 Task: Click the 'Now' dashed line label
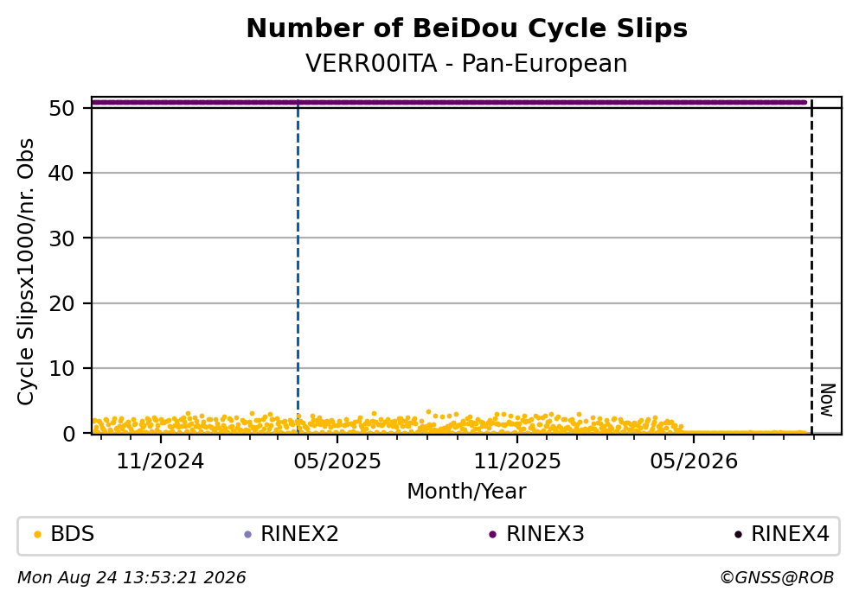(827, 400)
